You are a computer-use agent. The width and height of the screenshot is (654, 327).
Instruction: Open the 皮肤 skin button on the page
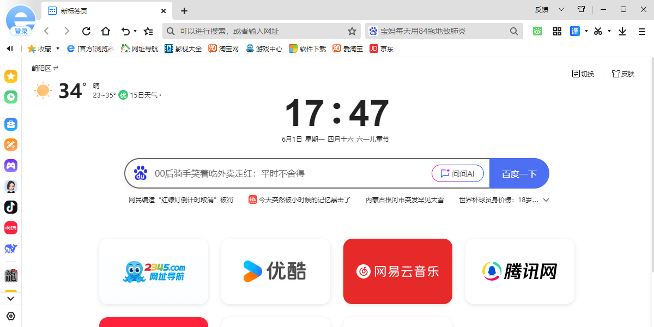(x=623, y=74)
